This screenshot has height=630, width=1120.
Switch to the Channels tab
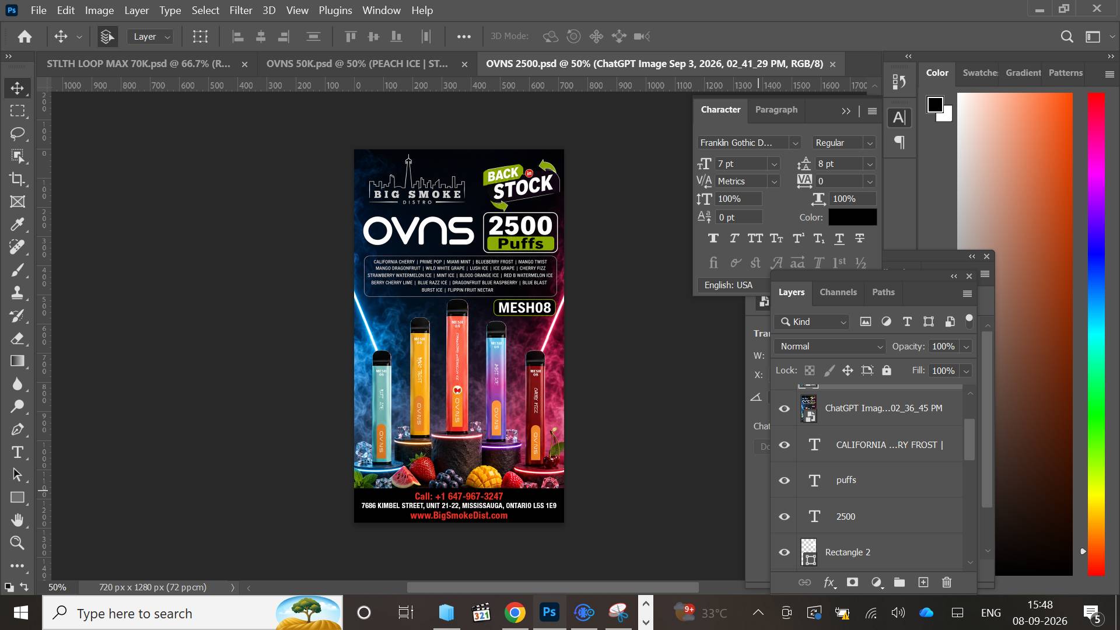(838, 292)
